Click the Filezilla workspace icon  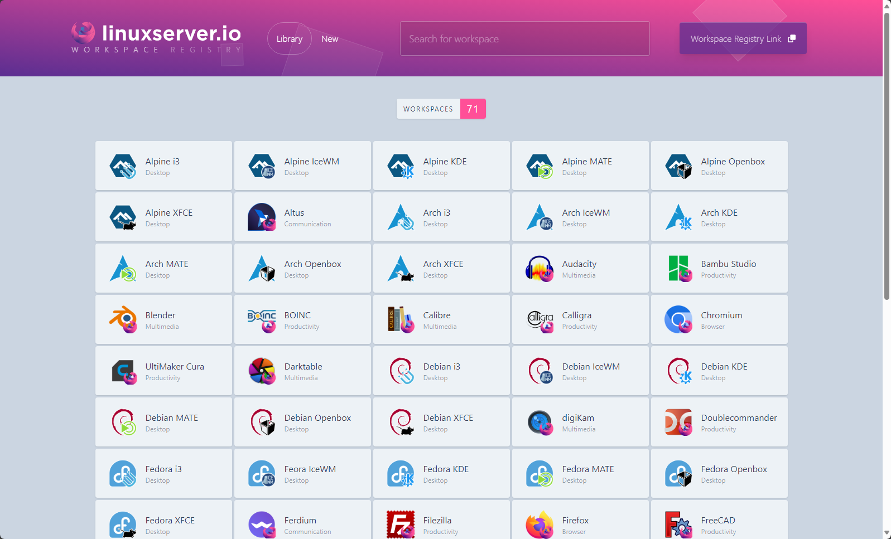401,525
